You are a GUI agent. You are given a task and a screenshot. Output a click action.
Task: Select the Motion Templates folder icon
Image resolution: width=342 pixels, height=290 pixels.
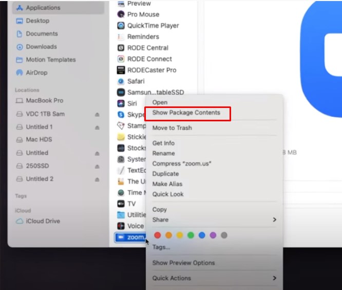pyautogui.click(x=20, y=60)
